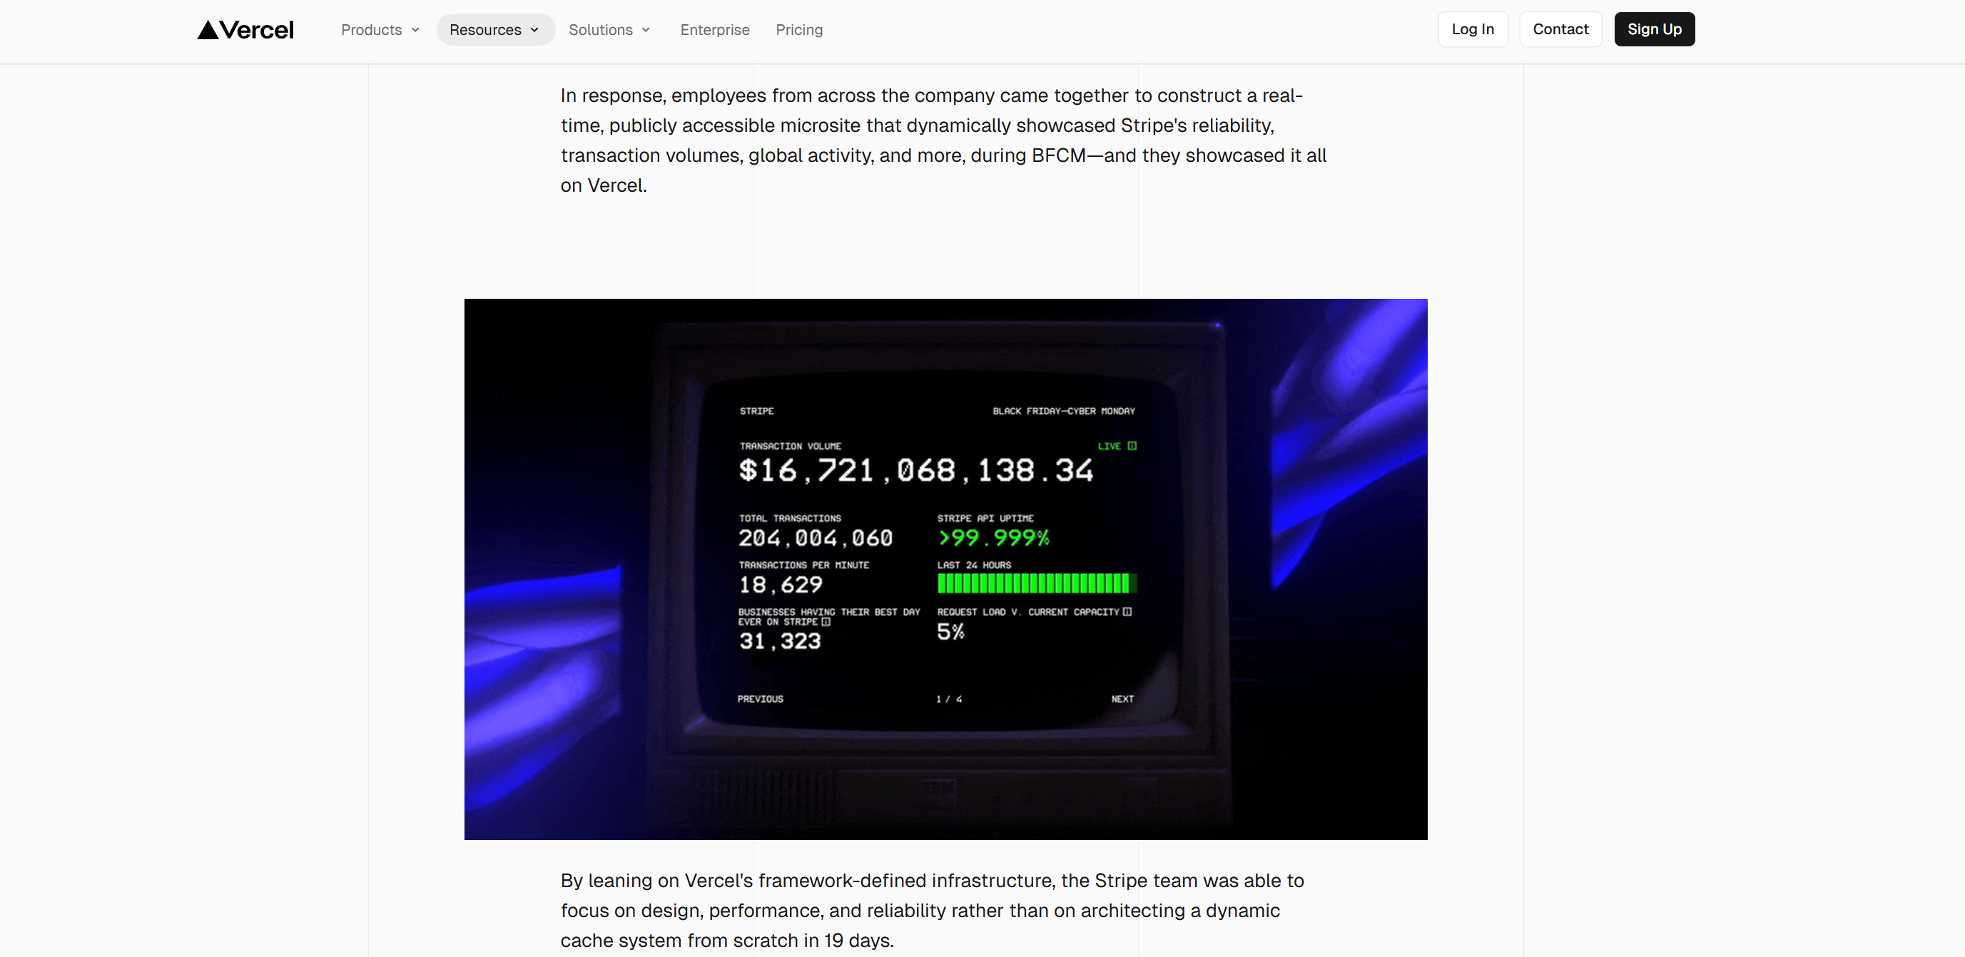Click the Best Day Ever on Stripe info icon
This screenshot has height=957, width=1965.
tap(826, 621)
